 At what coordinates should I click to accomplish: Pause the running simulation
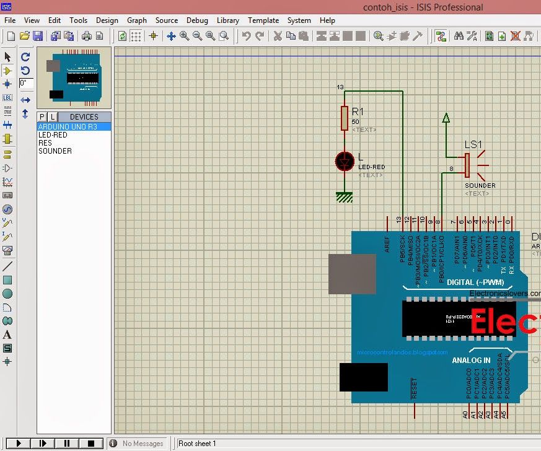(67, 443)
